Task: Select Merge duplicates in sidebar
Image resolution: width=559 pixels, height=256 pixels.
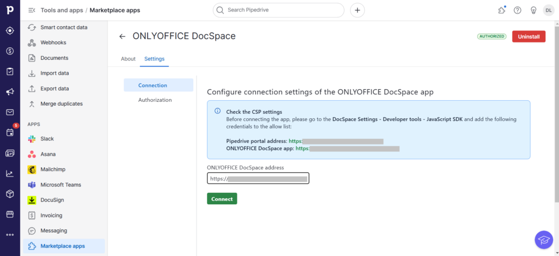Action: click(x=64, y=104)
